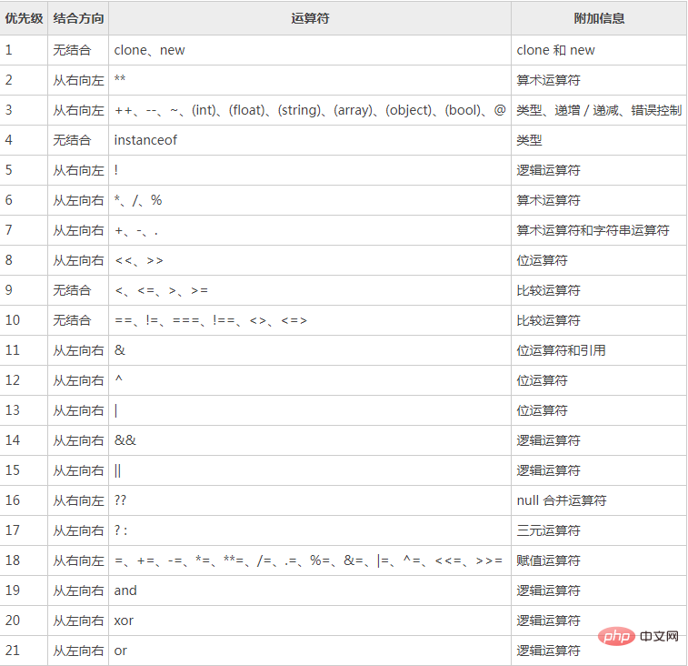Select '类型' info in row 4

(599, 140)
